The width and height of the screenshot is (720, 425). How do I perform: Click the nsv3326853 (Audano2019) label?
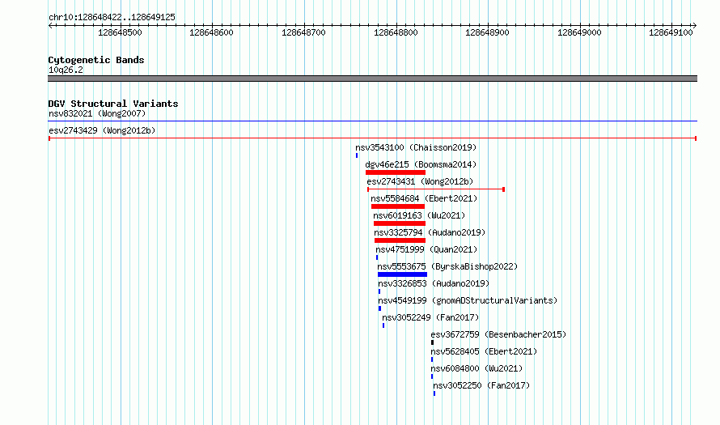[434, 283]
